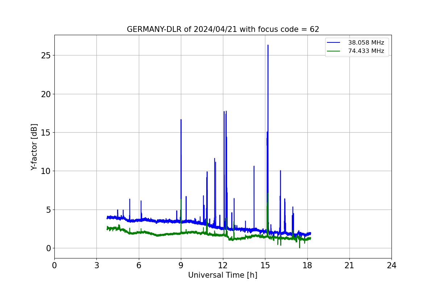Click the Y-factor [dB] axis label
Screen dimensions: 435x290
click(x=34, y=147)
